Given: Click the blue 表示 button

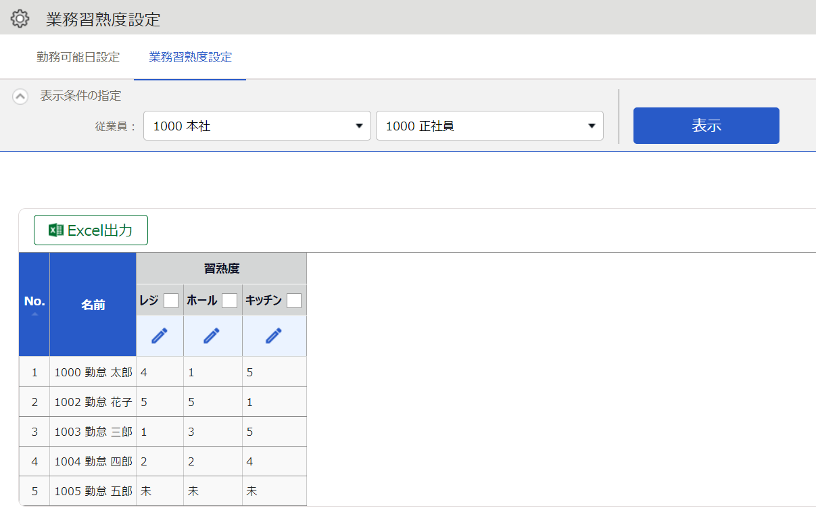Looking at the screenshot, I should point(706,126).
